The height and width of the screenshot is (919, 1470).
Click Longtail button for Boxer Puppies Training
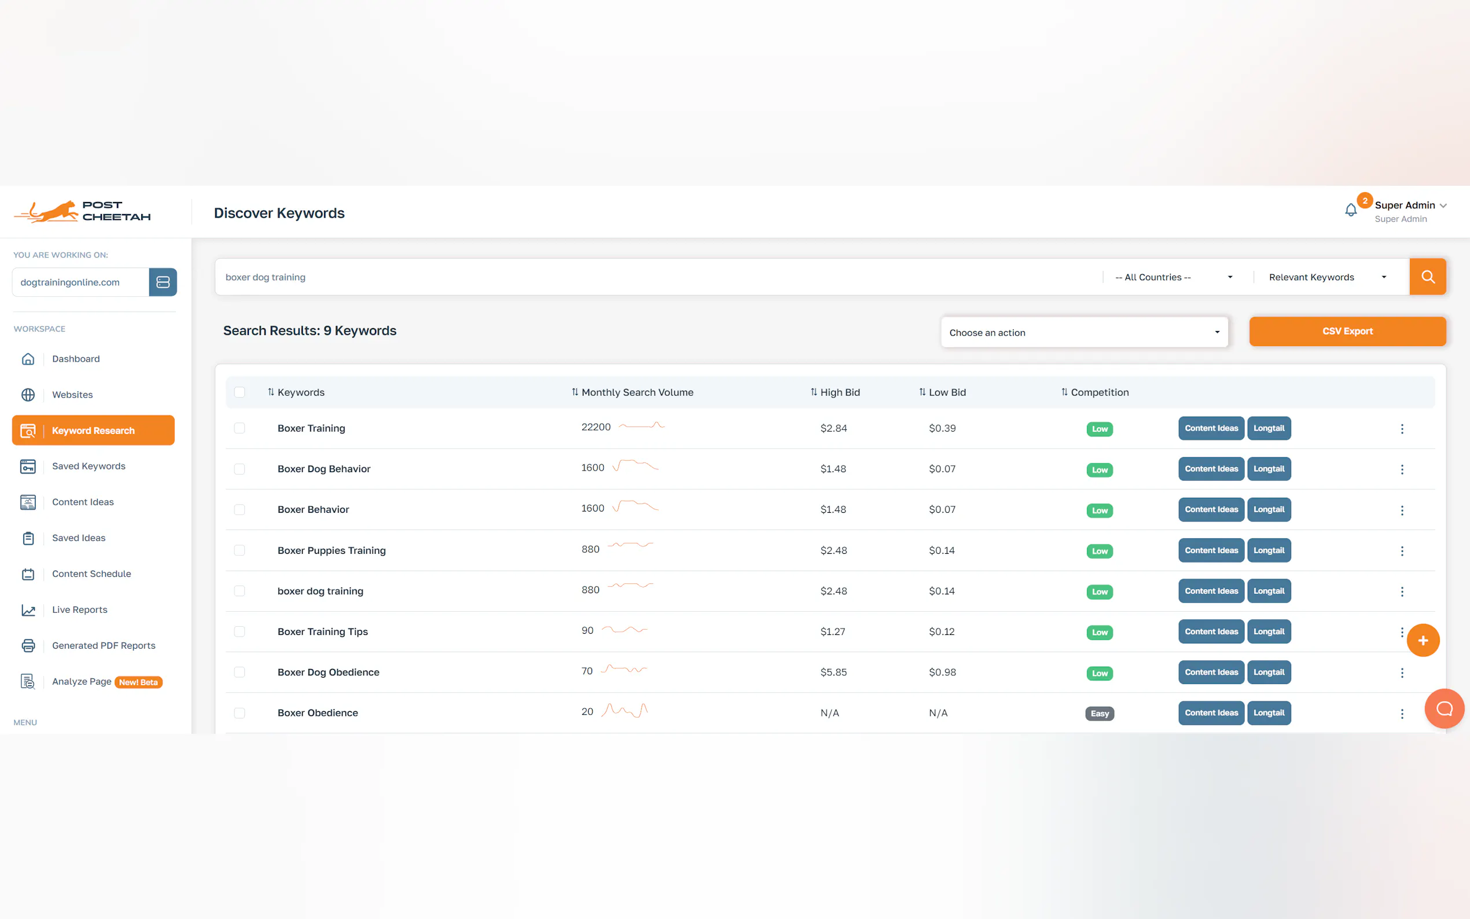[1269, 551]
